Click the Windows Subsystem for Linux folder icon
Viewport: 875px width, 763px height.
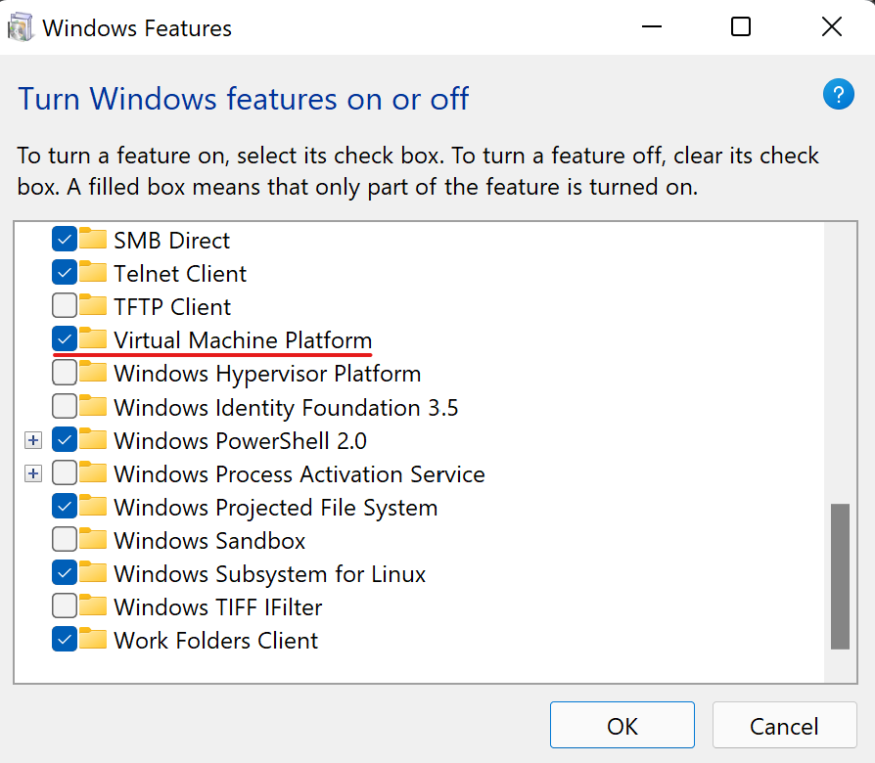(93, 573)
